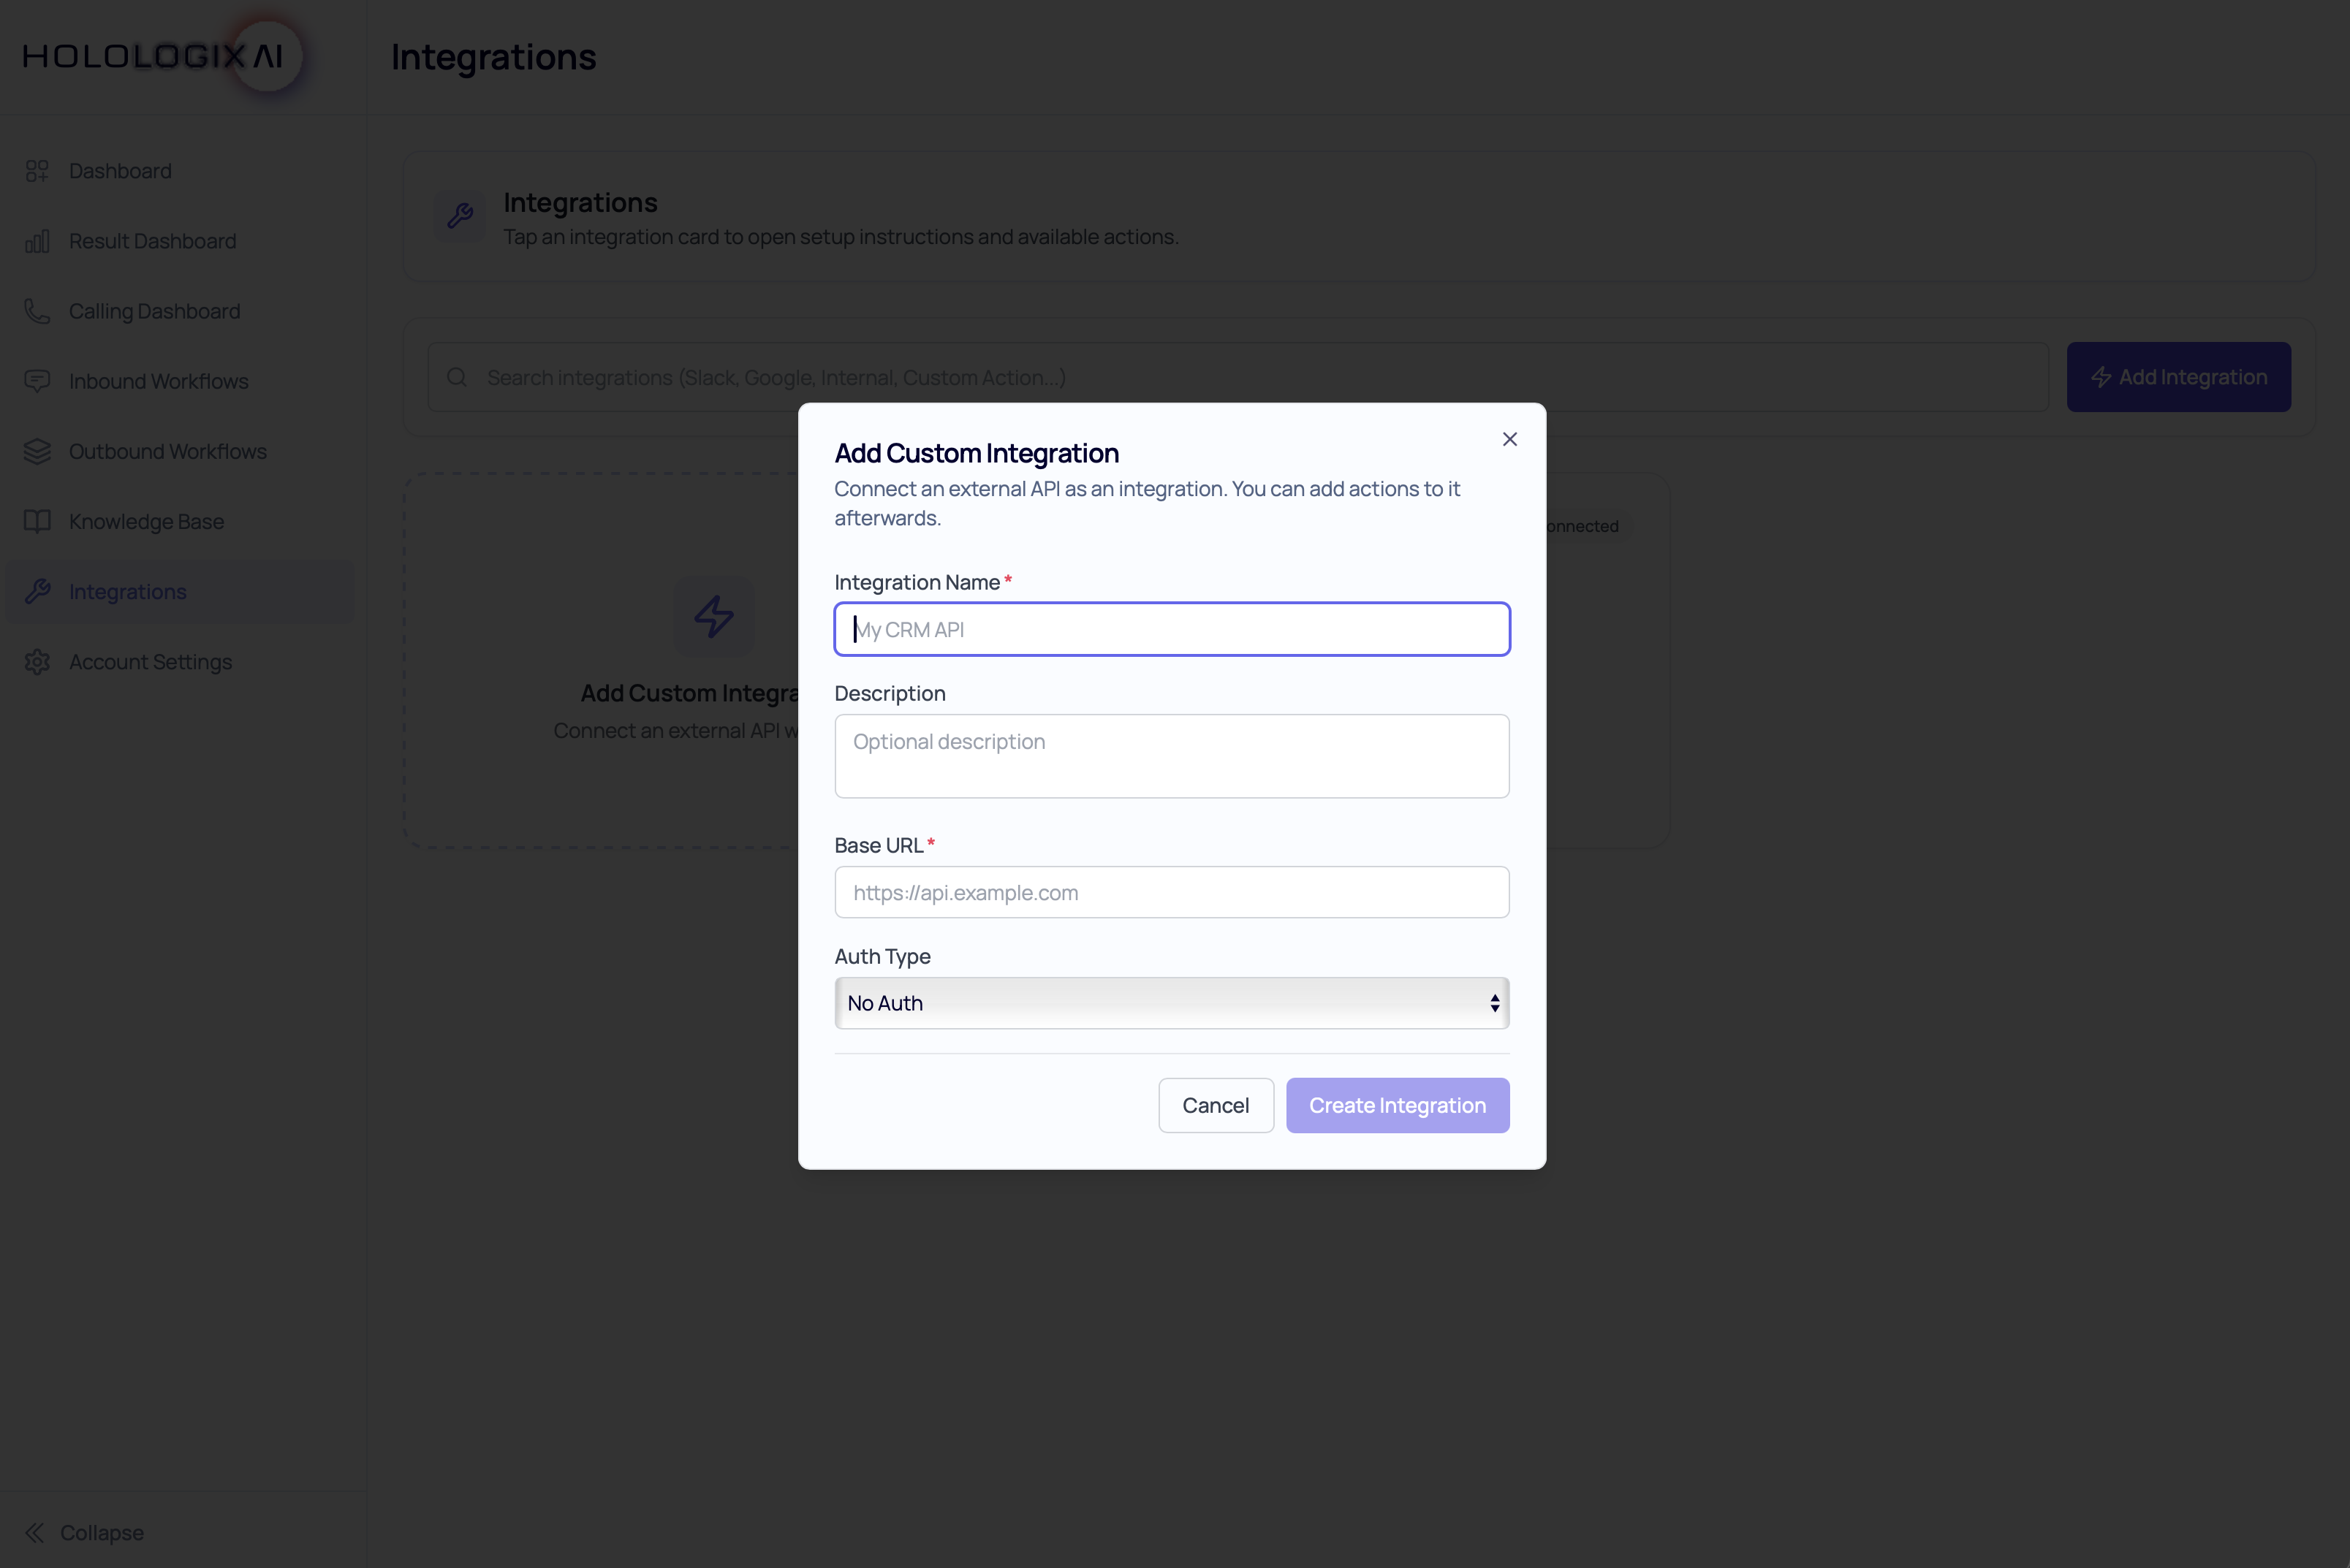The image size is (2350, 1568).
Task: Click the Calling Dashboard phone icon
Action: 37,311
